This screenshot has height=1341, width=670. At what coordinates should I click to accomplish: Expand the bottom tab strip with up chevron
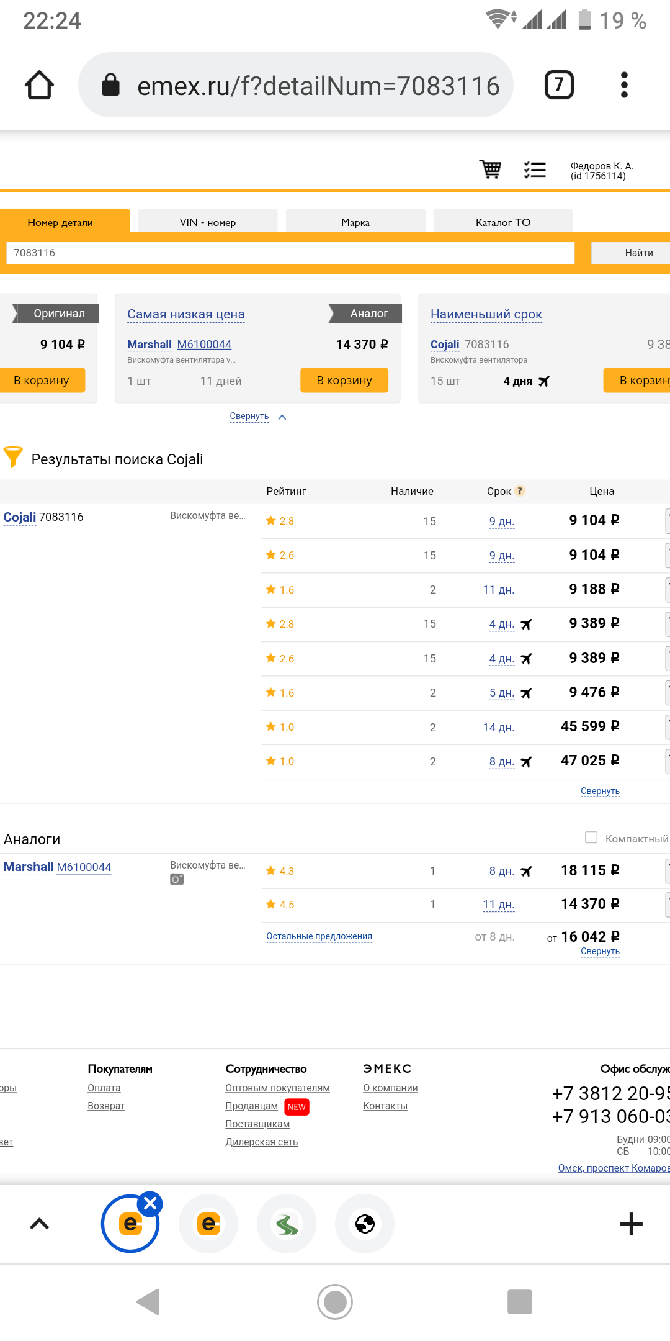[x=39, y=1224]
